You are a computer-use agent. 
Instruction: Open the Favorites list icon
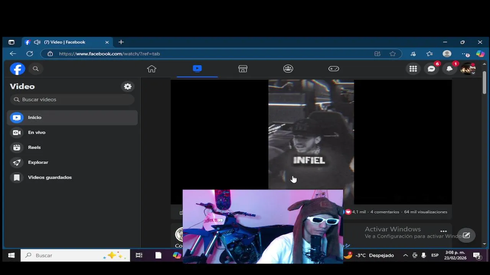tap(430, 54)
